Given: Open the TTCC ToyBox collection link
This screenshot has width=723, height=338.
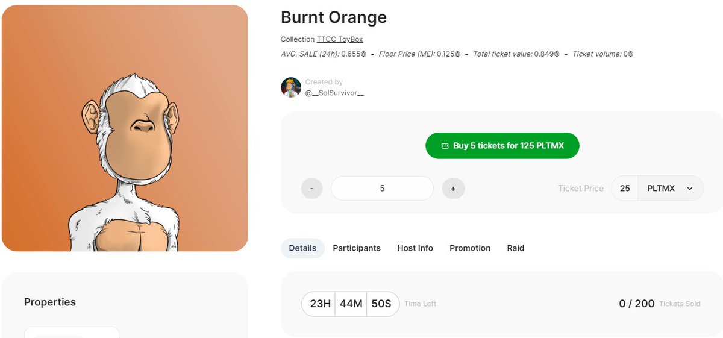Looking at the screenshot, I should click(x=340, y=39).
